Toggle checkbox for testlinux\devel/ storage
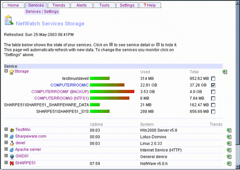This screenshot has width=240, height=170. (x=213, y=79)
